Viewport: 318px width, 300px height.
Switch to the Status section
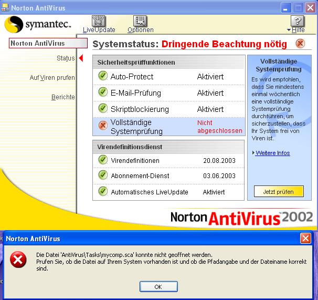pos(66,58)
